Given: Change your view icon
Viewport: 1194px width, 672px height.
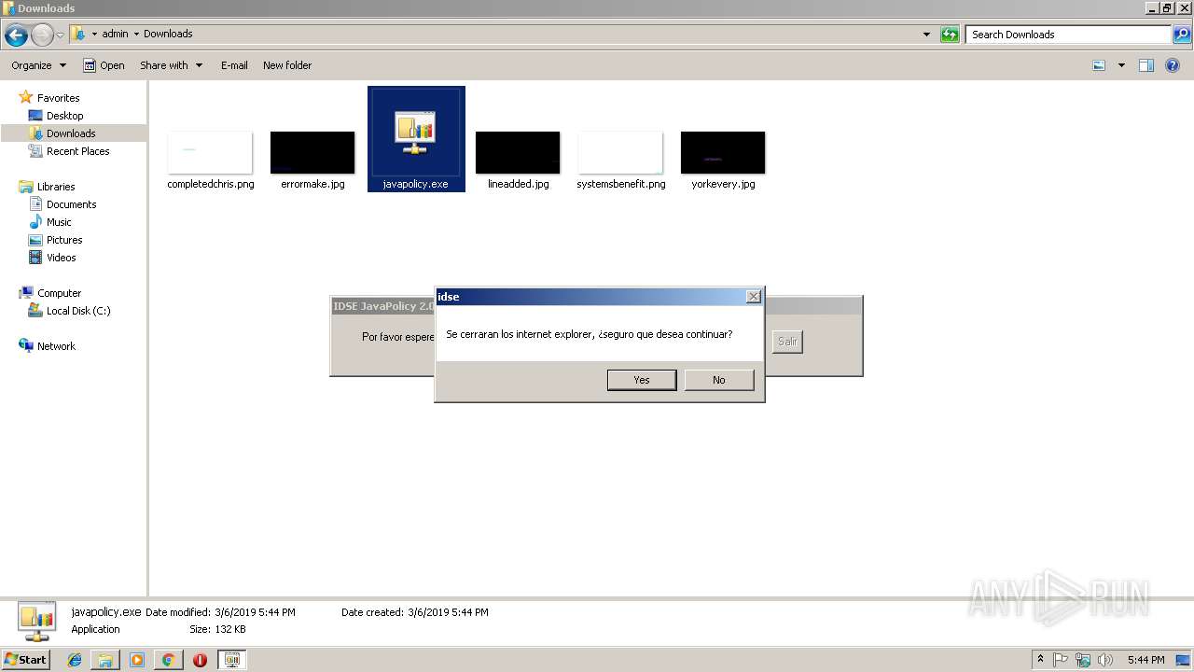Looking at the screenshot, I should pos(1099,65).
